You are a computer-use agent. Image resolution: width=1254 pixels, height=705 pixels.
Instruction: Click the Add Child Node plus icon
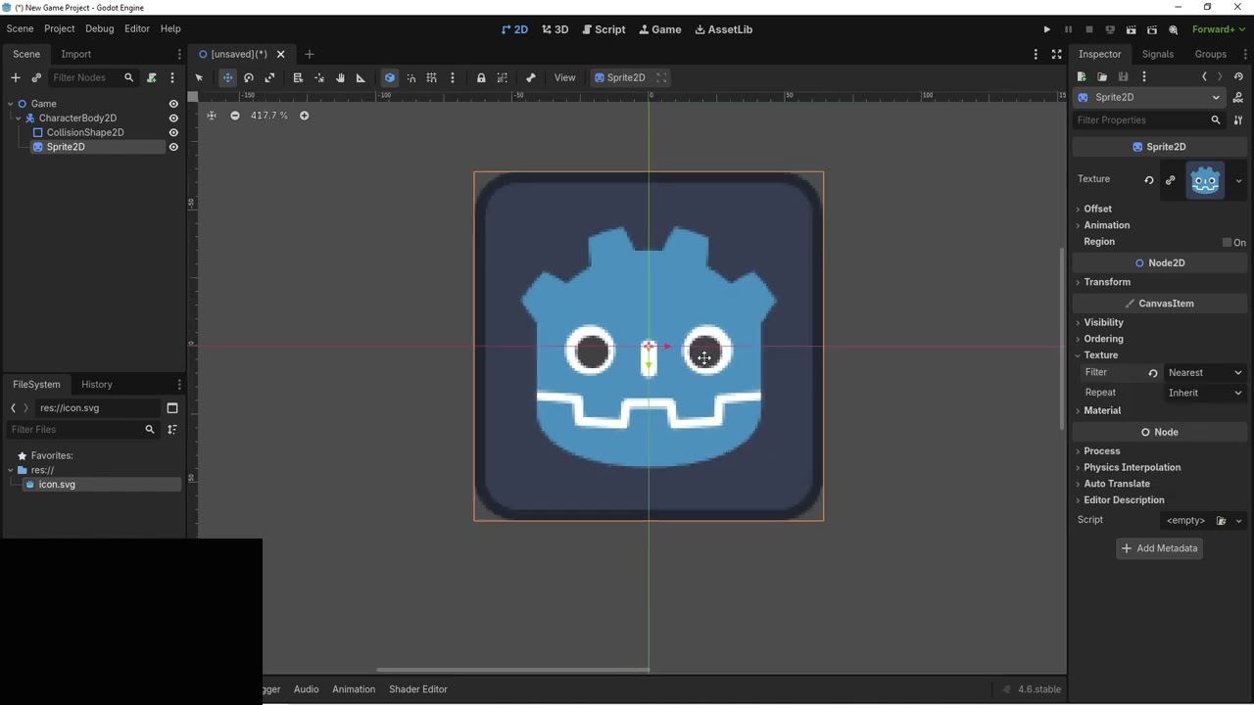tap(15, 78)
